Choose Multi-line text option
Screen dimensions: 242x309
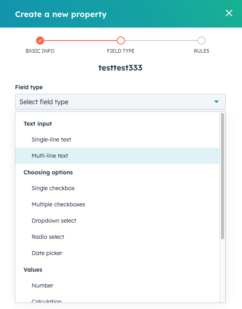[x=117, y=156]
